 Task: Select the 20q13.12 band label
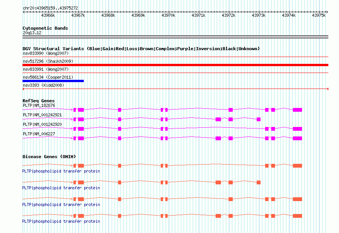tap(32, 33)
